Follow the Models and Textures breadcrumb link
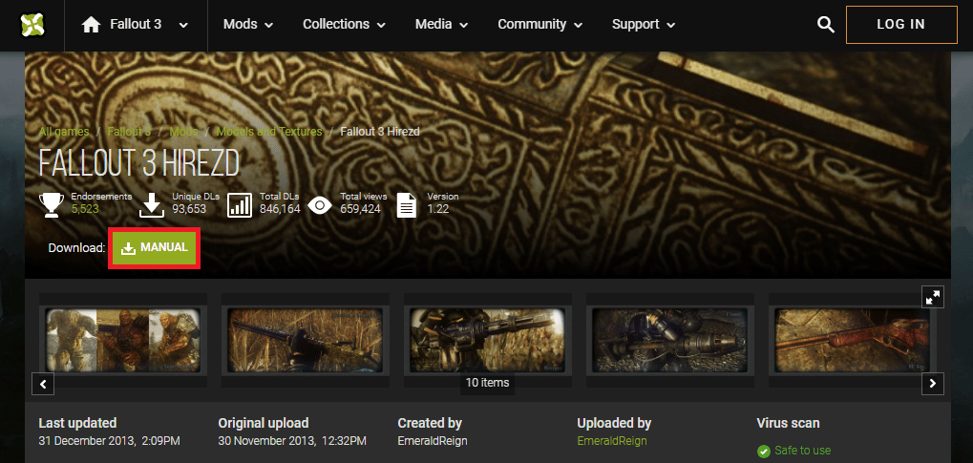Image resolution: width=973 pixels, height=463 pixels. (x=269, y=132)
